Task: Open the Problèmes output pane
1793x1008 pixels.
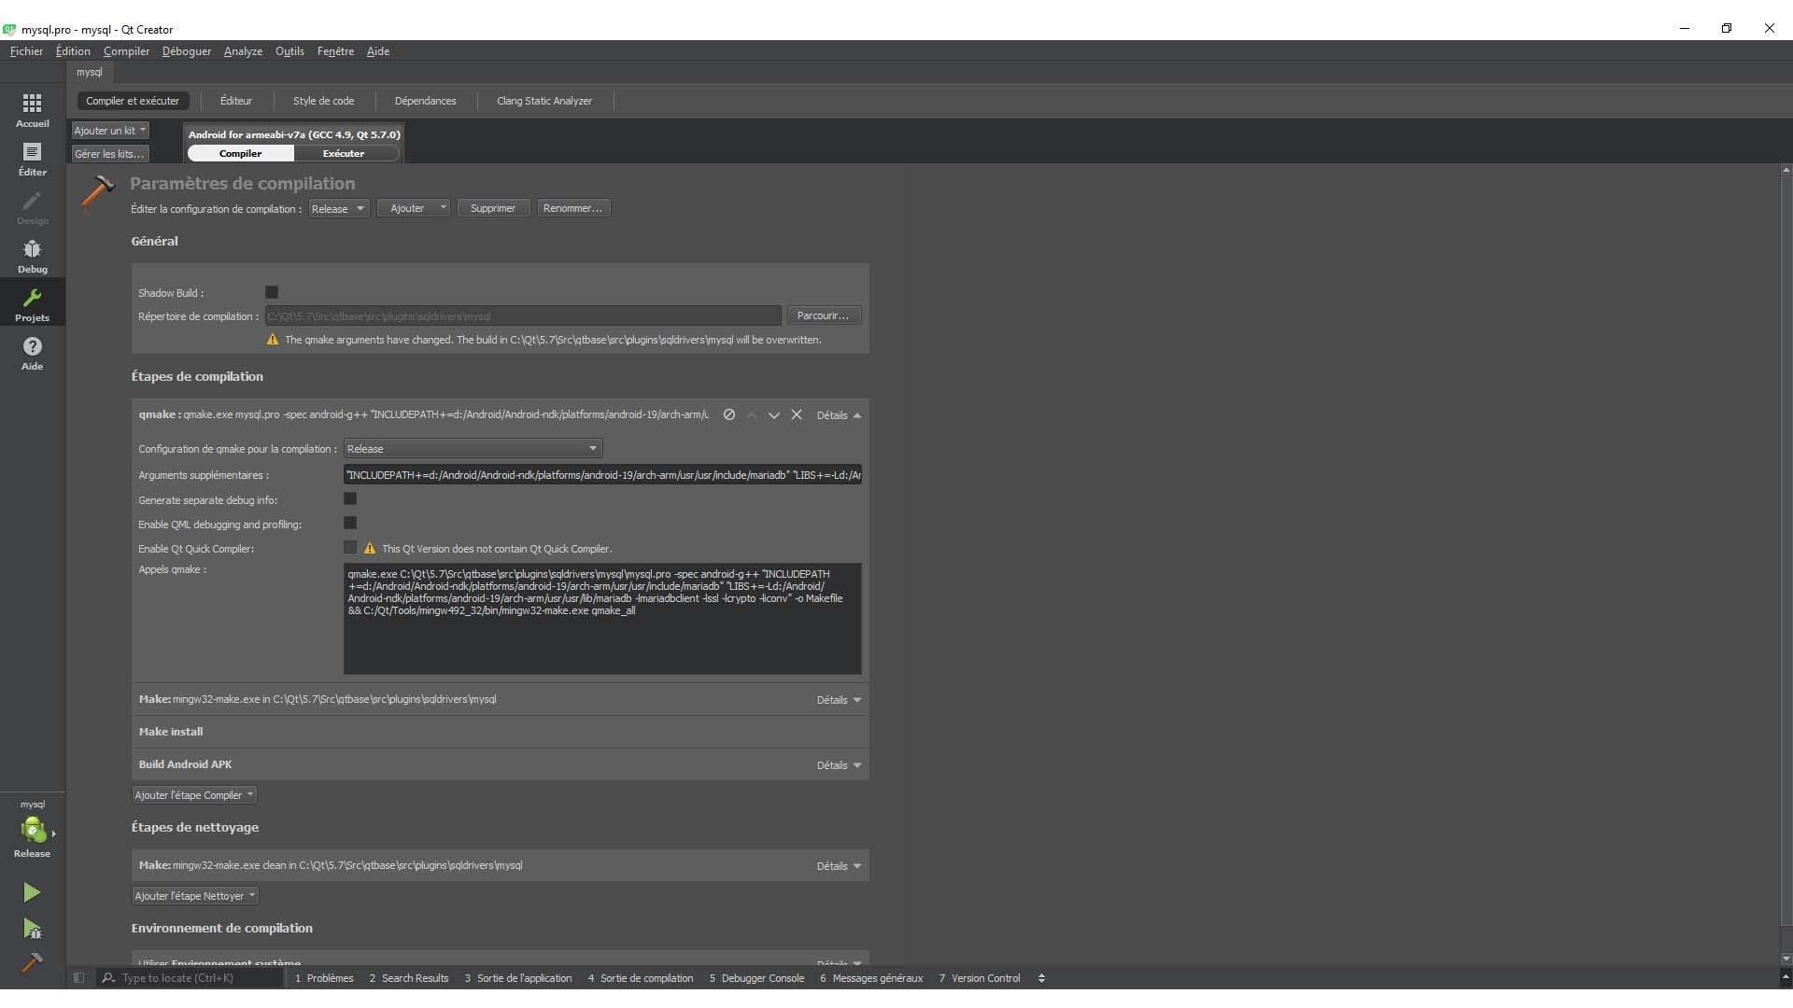Action: pyautogui.click(x=324, y=978)
